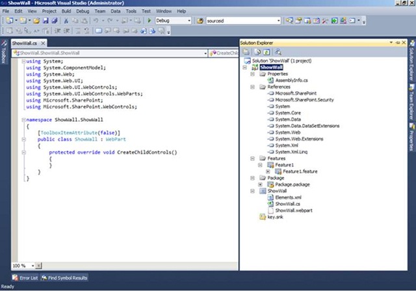Select the System.Xml.Linq reference

pos(291,152)
